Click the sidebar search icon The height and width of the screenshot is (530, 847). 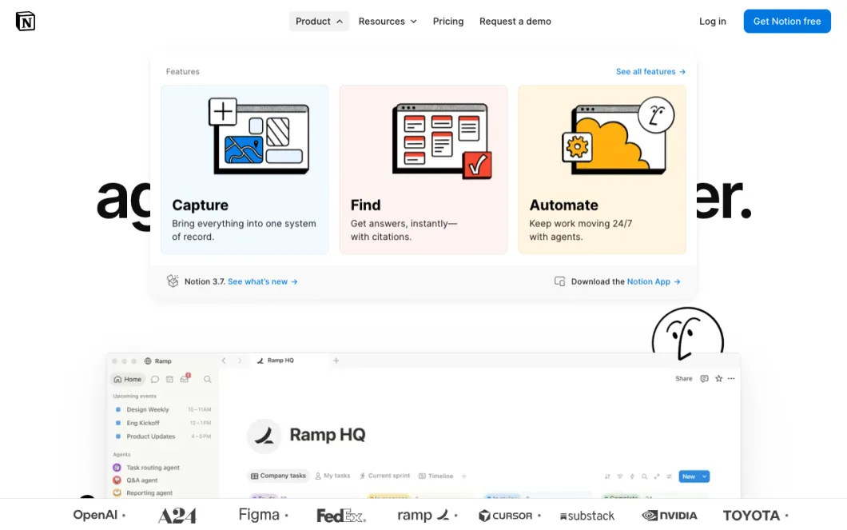pyautogui.click(x=208, y=379)
